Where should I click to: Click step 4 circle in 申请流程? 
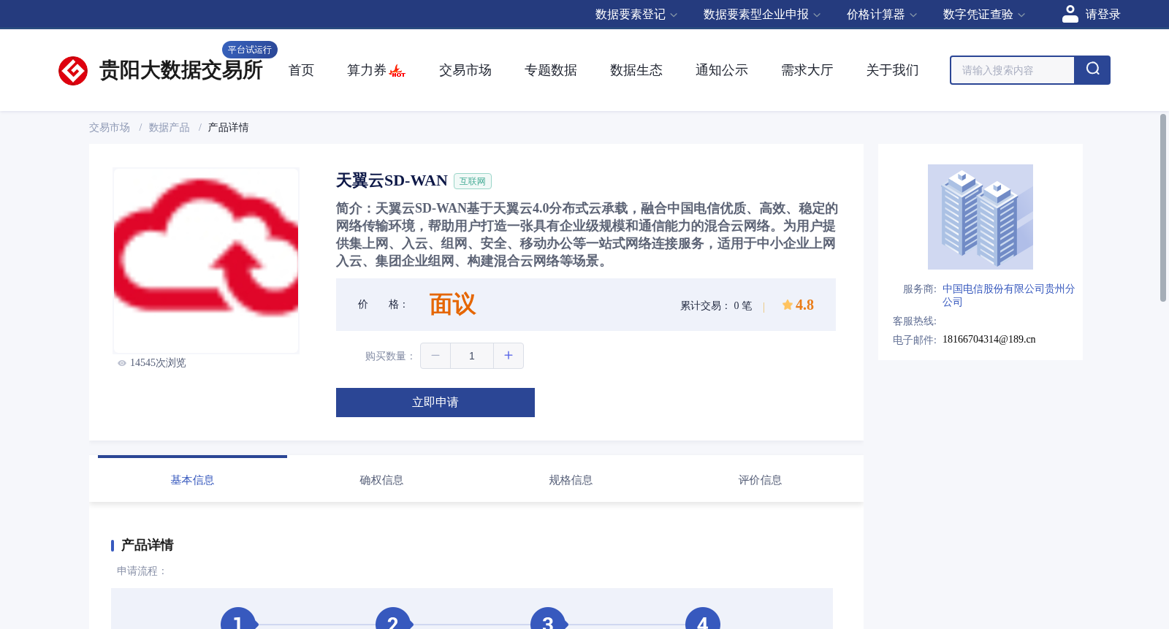[x=703, y=618]
